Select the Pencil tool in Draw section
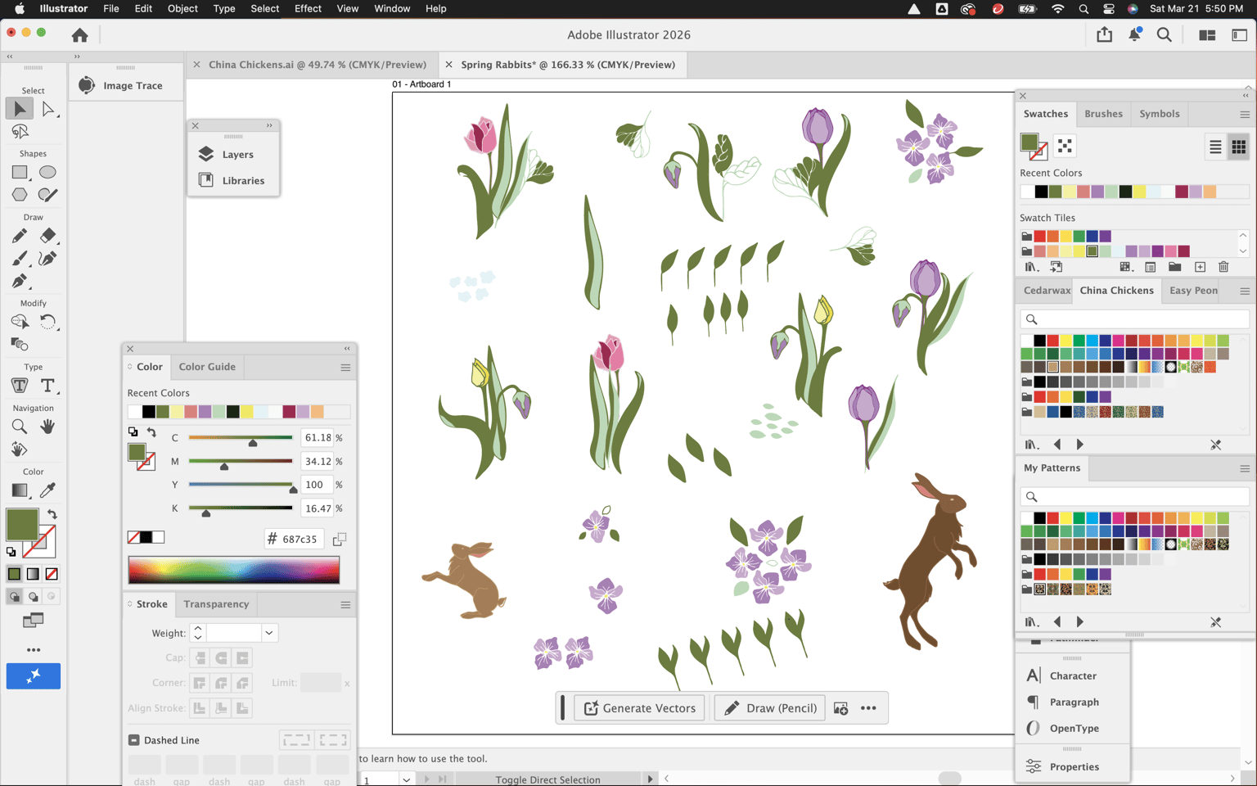The height and width of the screenshot is (786, 1257). point(20,236)
